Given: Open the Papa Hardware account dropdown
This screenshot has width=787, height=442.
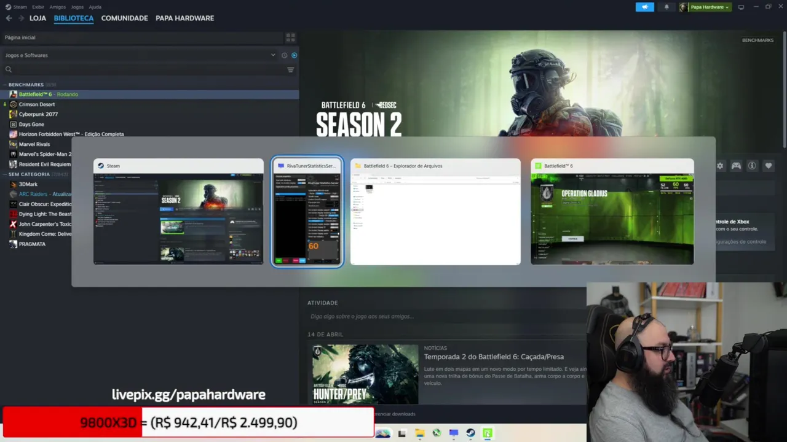Looking at the screenshot, I should click(x=705, y=7).
